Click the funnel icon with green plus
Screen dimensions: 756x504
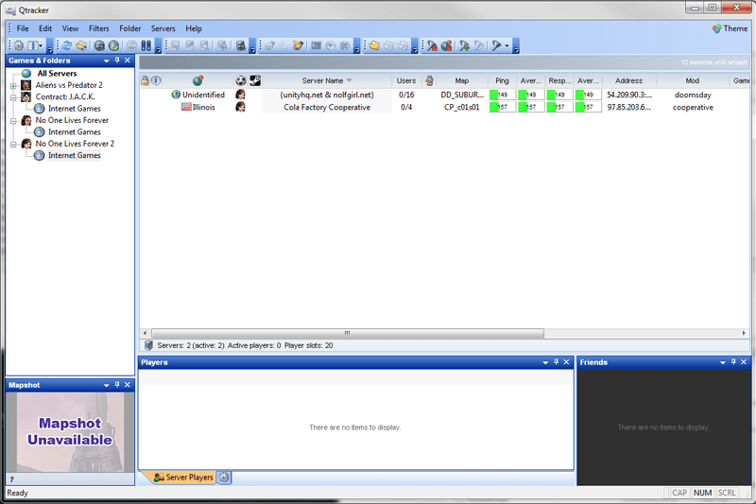464,45
